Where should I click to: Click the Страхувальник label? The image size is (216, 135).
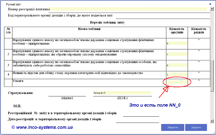pyautogui.click(x=21, y=93)
